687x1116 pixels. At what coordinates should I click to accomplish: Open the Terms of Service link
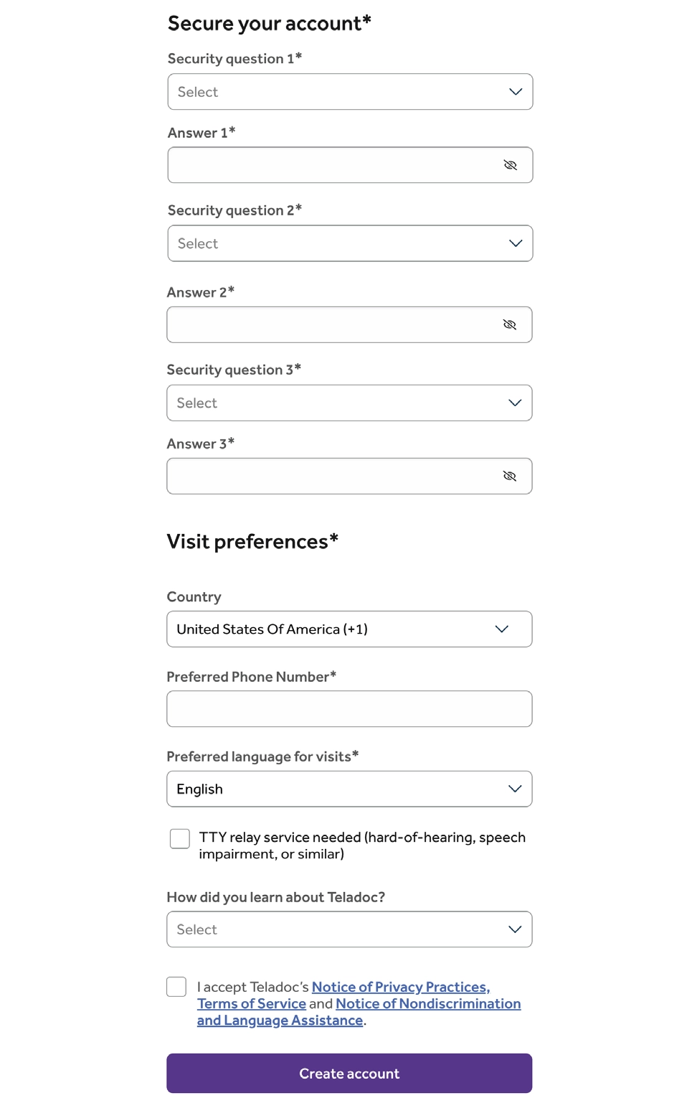[x=252, y=1003]
